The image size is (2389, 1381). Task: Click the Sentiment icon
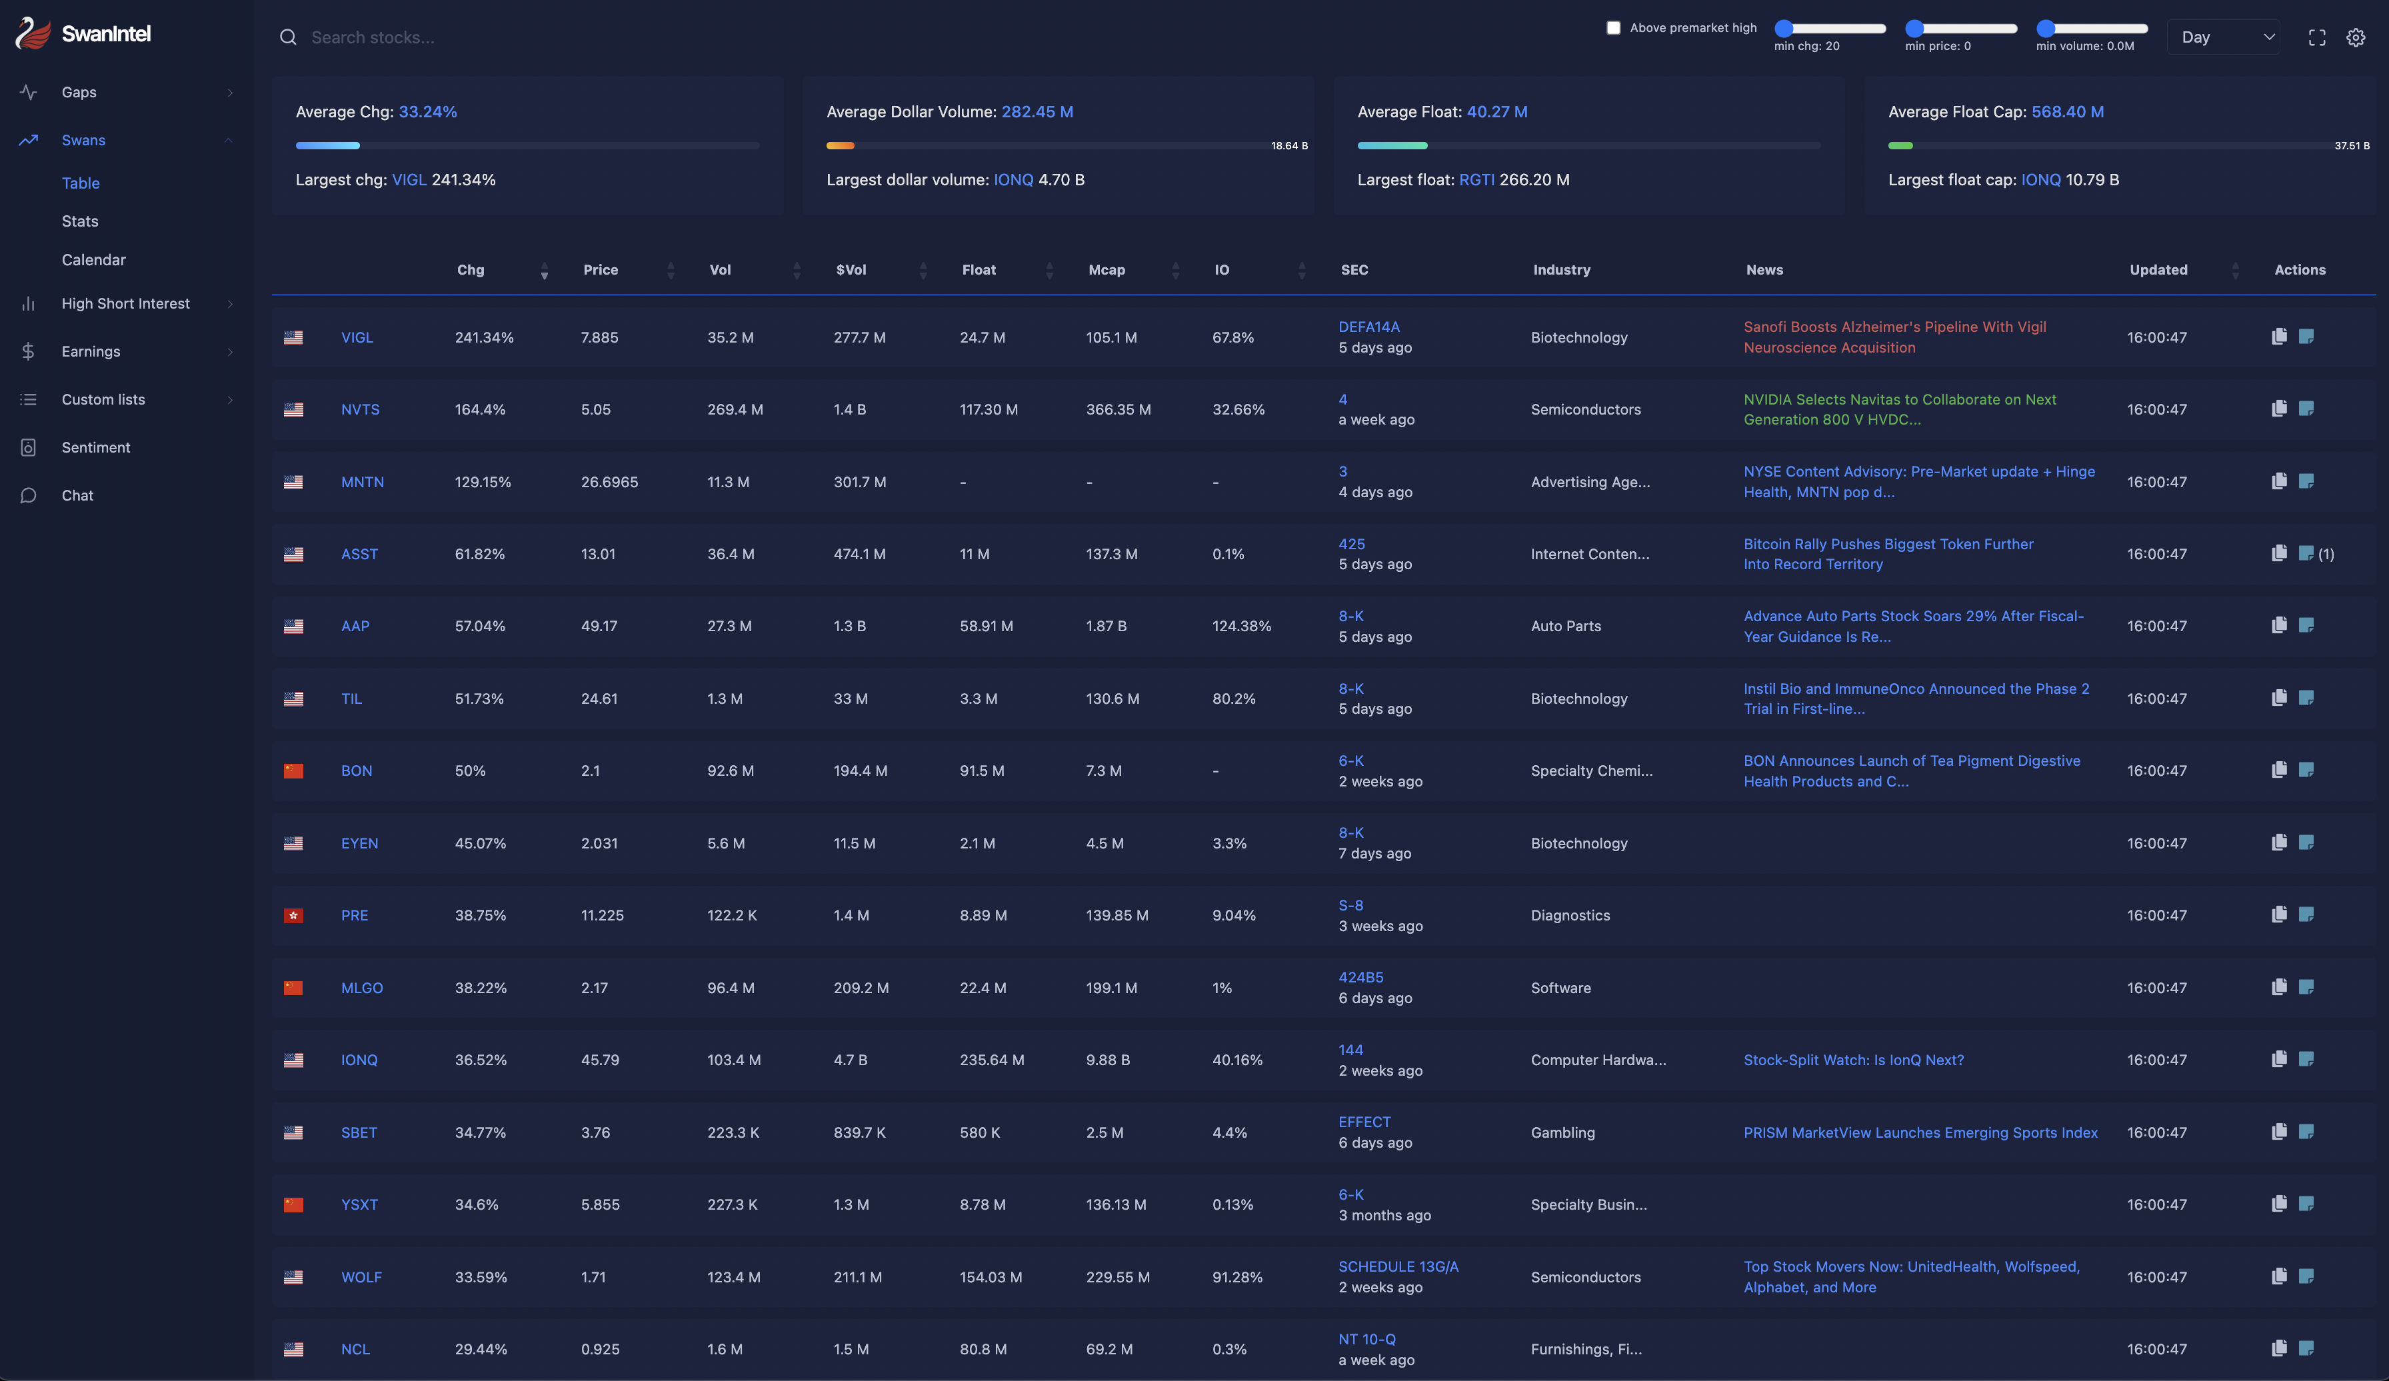coord(29,447)
